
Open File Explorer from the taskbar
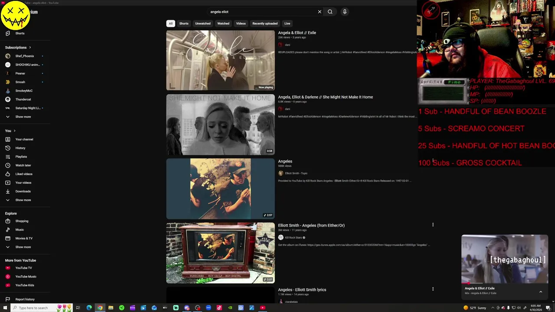coord(111,308)
